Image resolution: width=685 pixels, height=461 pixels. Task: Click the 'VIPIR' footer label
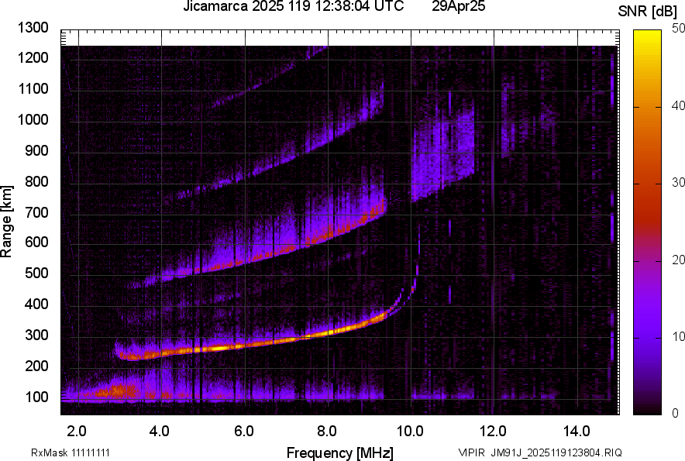(471, 452)
